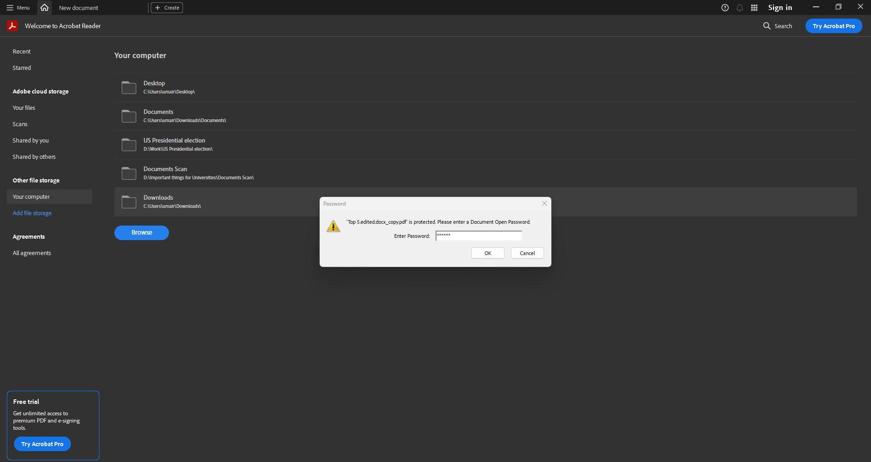
Task: Select the Desktop folder name
Action: 154,83
